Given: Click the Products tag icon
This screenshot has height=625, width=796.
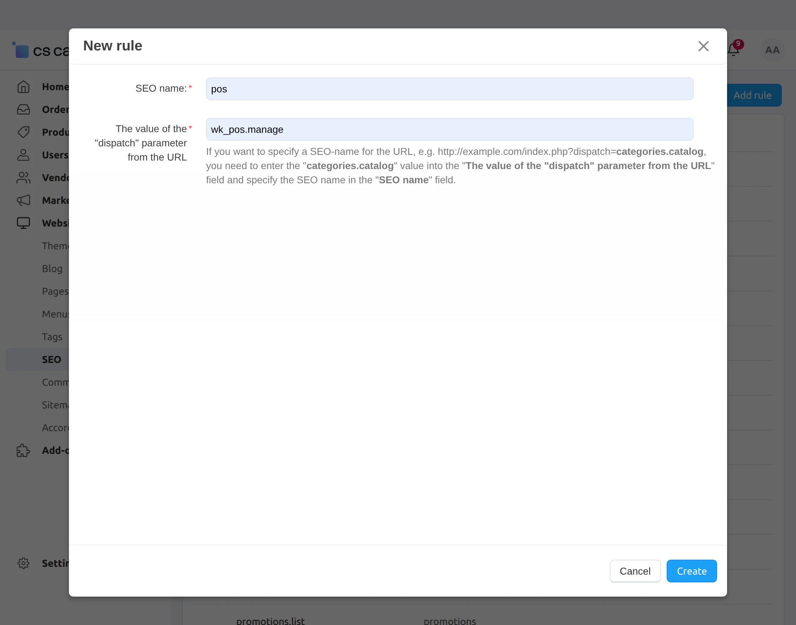Looking at the screenshot, I should (23, 132).
